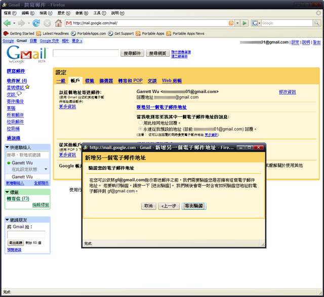324x297 pixels.
Task: Click the green Back arrow in Firefox toolbar
Action: pos(7,23)
